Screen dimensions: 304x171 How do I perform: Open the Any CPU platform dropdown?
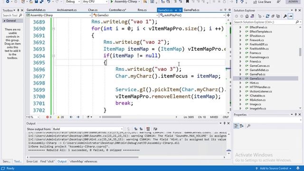click(95, 2)
